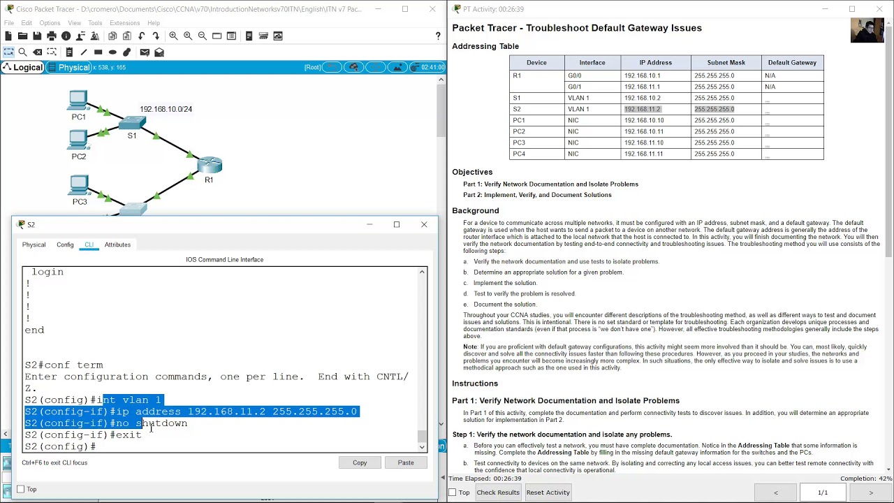Click the S2 VLAN 1 IP address cell 192.168.11.2
The width and height of the screenshot is (894, 503).
[656, 109]
